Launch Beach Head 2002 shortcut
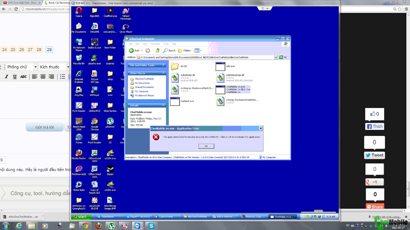 tap(79, 124)
